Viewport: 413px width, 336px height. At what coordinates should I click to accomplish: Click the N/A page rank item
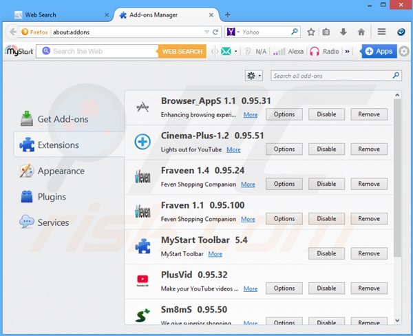(255, 52)
